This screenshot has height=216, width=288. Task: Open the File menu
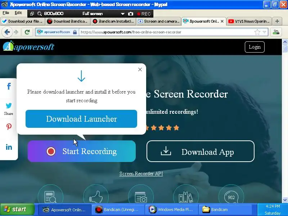click(x=6, y=13)
